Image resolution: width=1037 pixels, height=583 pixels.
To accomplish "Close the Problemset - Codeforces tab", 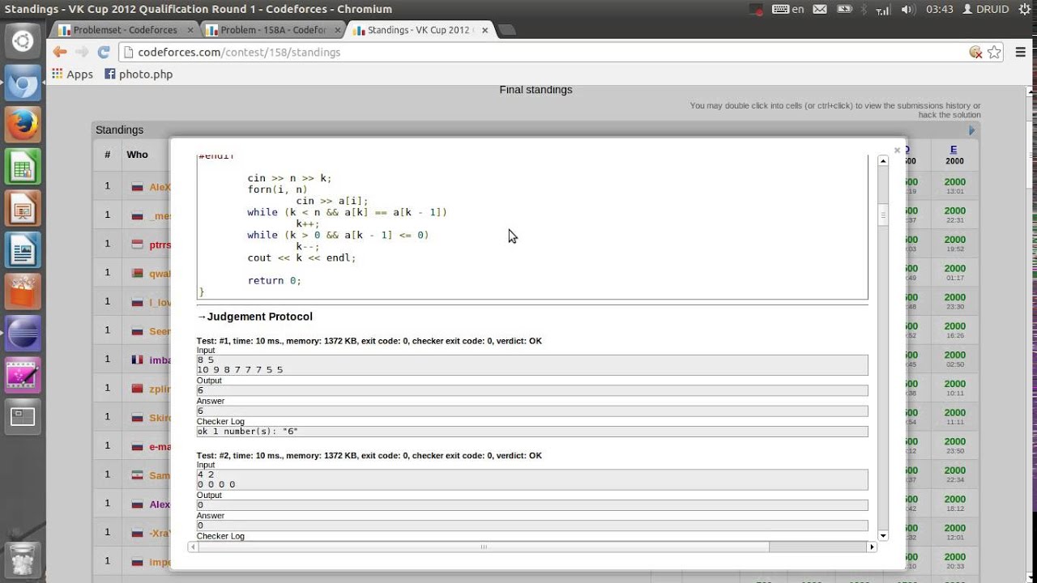I will tap(190, 30).
